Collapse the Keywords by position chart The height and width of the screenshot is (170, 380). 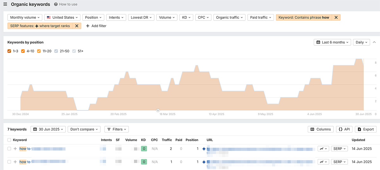[374, 42]
